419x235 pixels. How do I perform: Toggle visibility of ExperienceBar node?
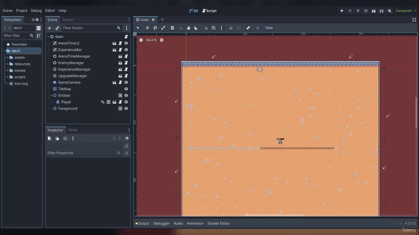(126, 50)
